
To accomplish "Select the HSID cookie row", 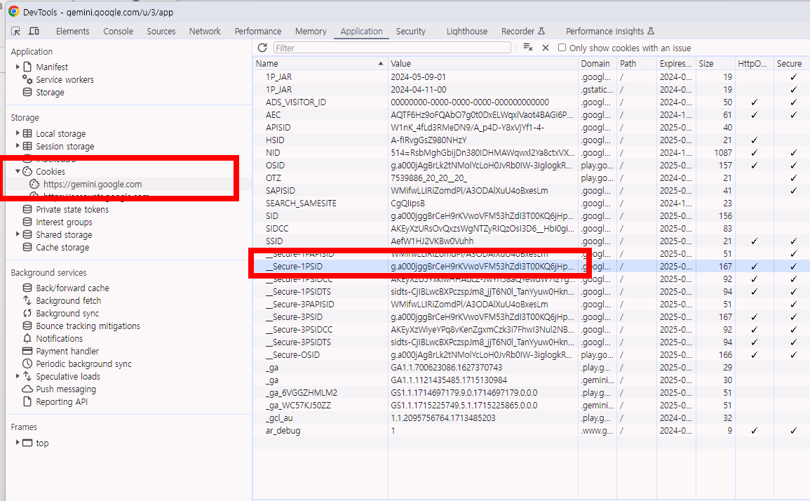I will [531, 140].
